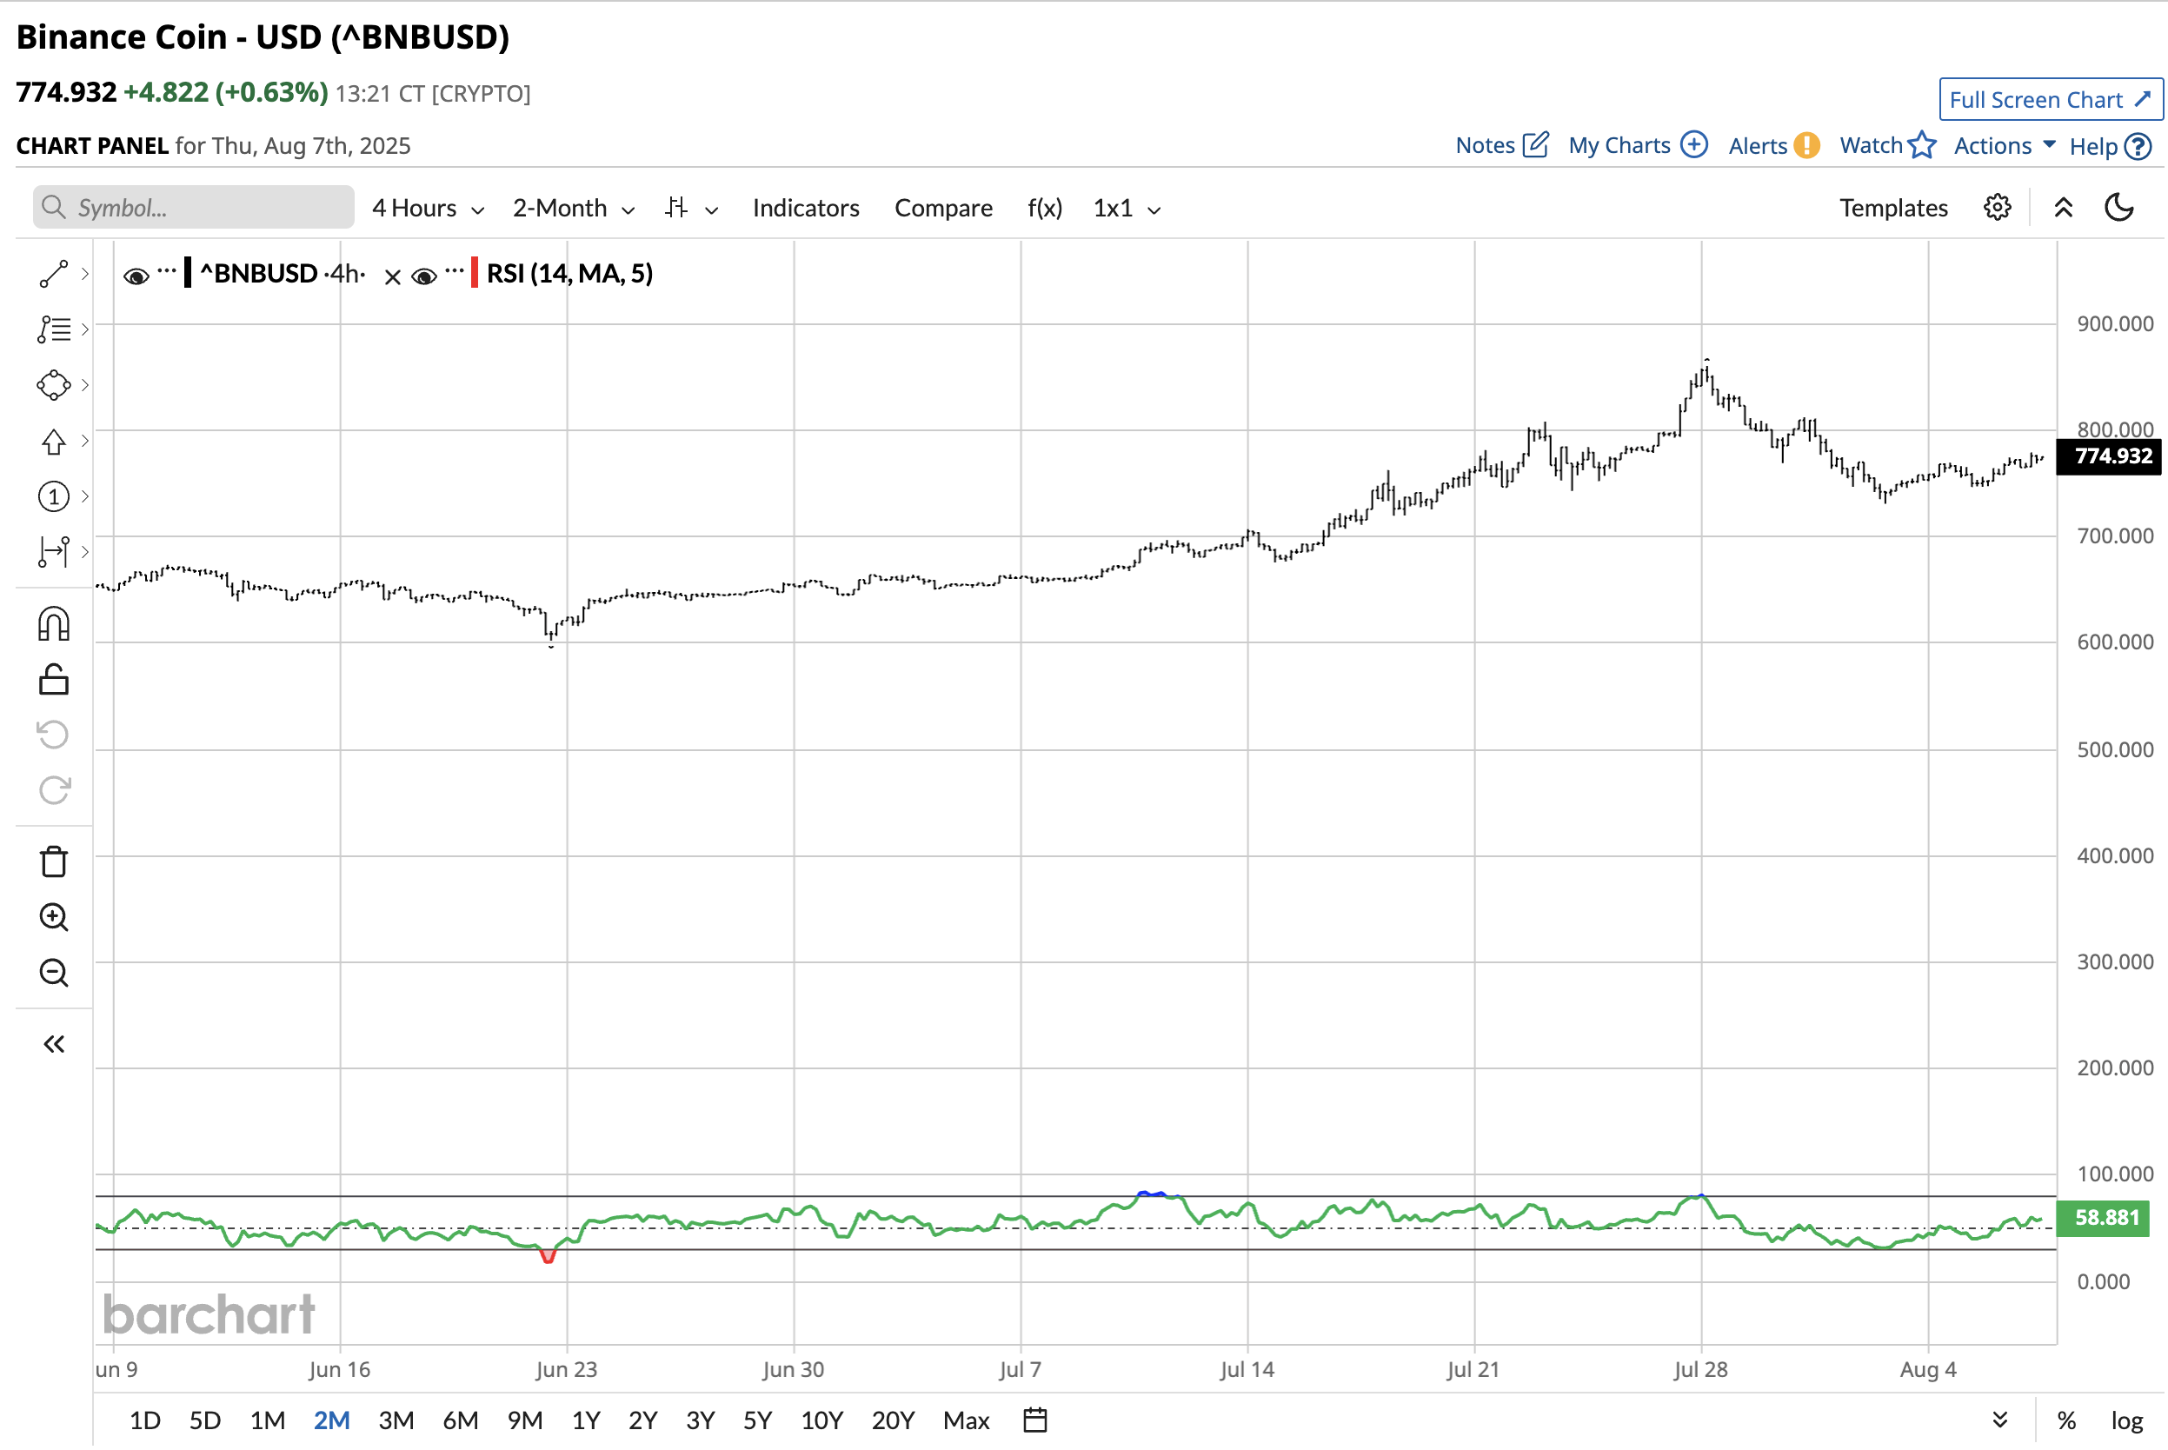
Task: Zoom out of the chart
Action: click(x=54, y=973)
